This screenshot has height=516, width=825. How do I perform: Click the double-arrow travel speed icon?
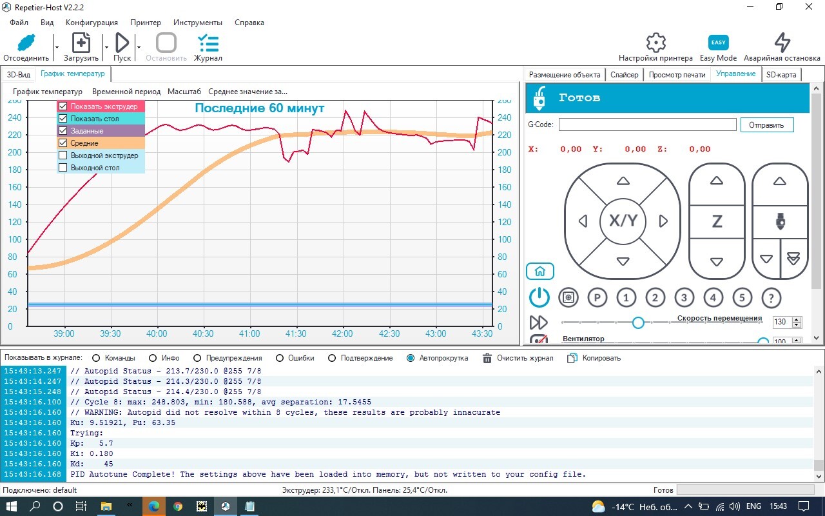(538, 322)
